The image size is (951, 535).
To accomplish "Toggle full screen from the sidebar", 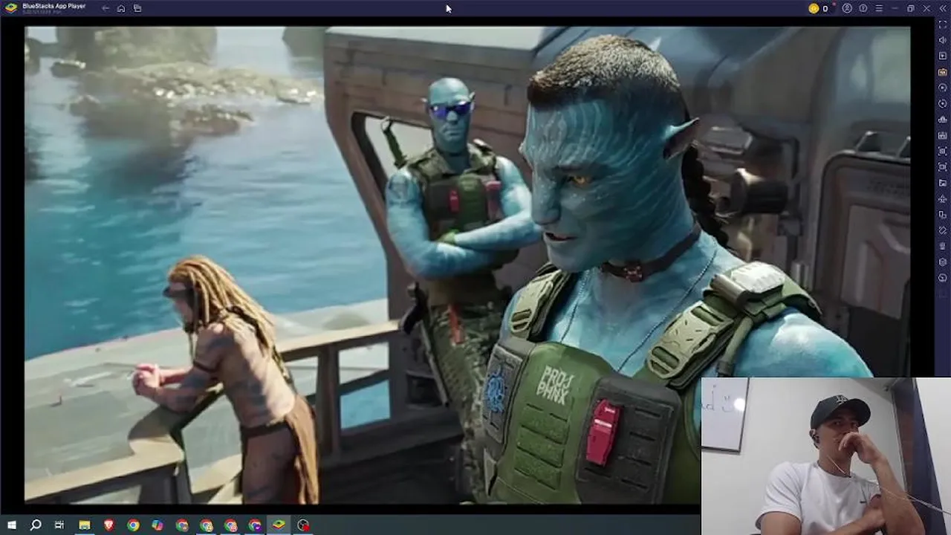I will click(943, 25).
